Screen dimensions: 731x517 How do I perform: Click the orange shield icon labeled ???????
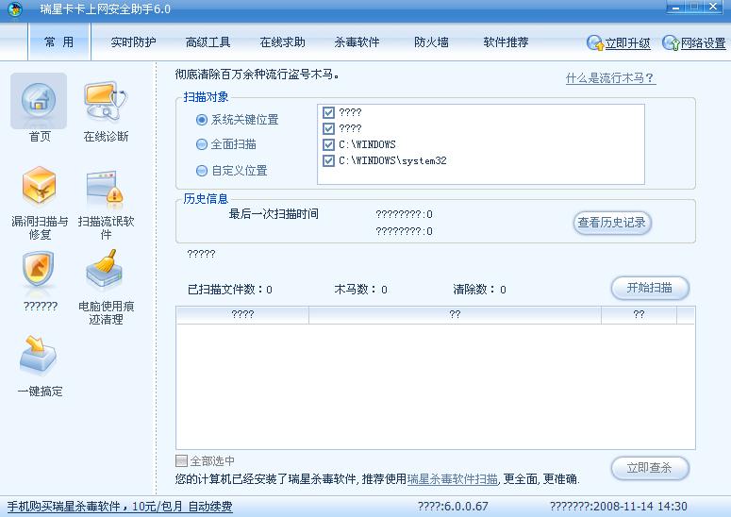(39, 271)
